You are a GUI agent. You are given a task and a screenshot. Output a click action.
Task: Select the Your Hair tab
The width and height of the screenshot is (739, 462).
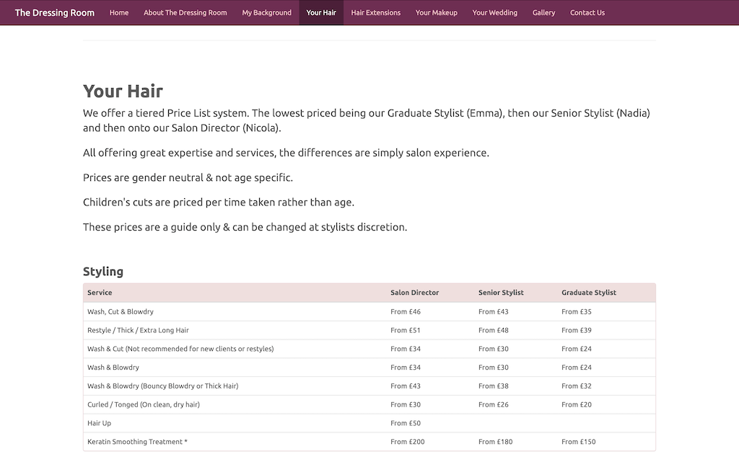pyautogui.click(x=321, y=12)
